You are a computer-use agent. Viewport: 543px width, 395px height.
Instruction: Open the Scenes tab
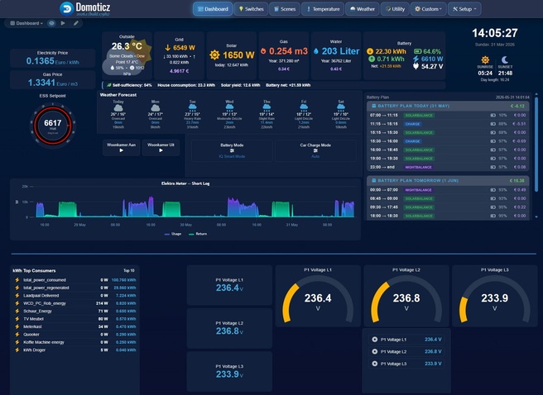click(285, 9)
